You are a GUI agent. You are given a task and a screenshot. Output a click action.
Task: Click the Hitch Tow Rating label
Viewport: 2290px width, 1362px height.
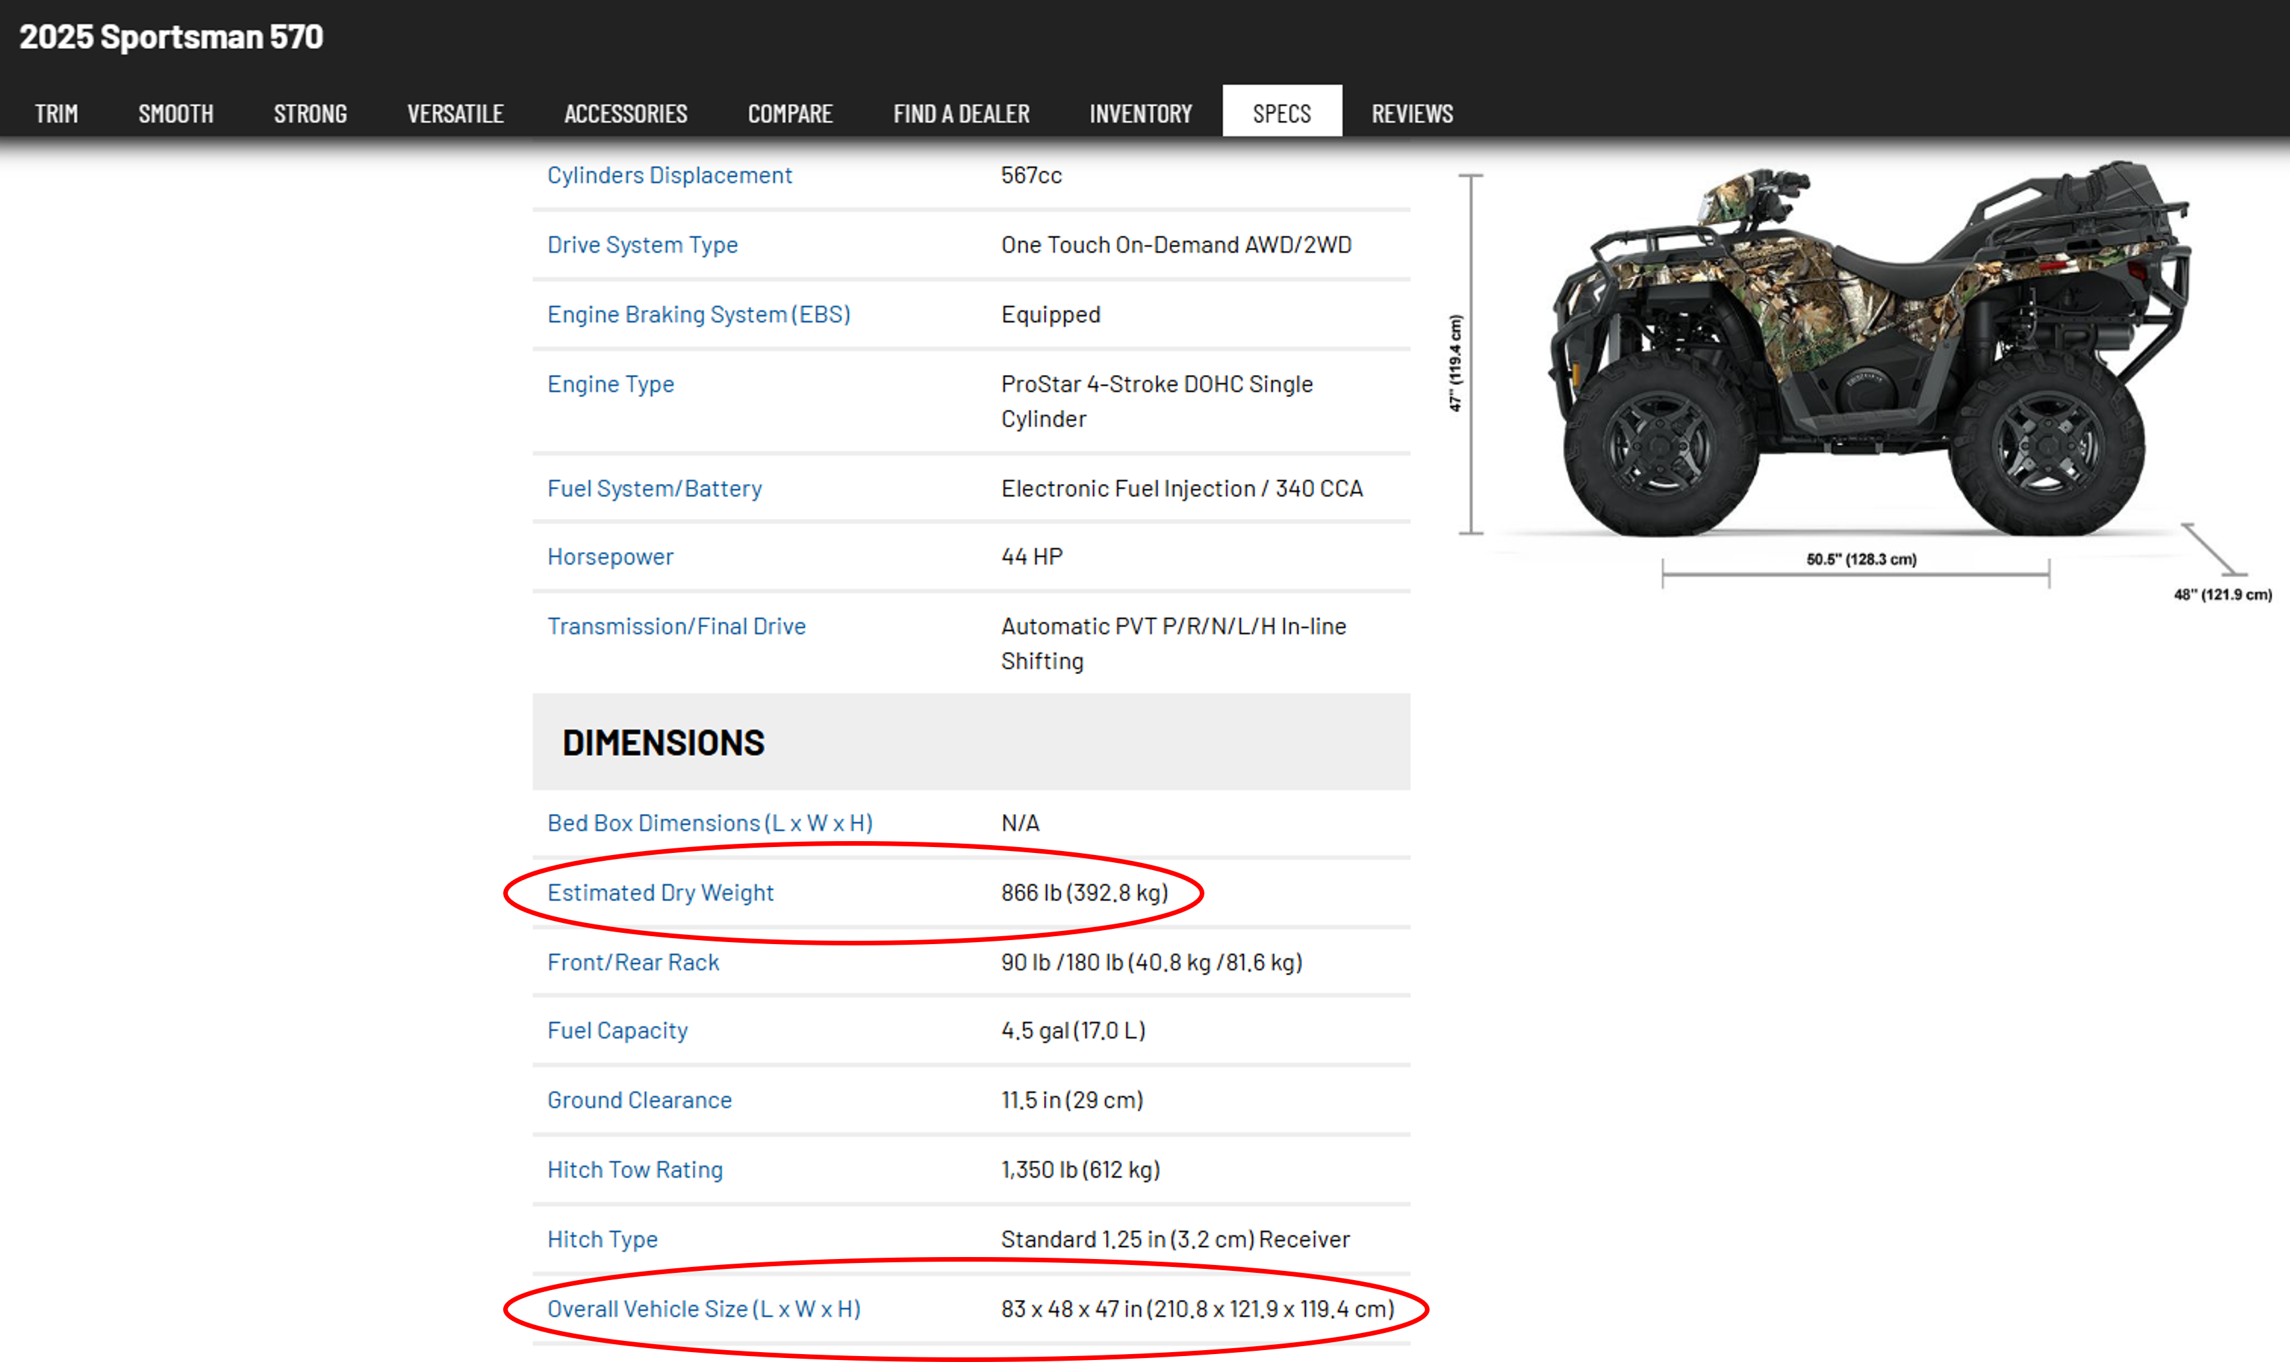[x=635, y=1170]
